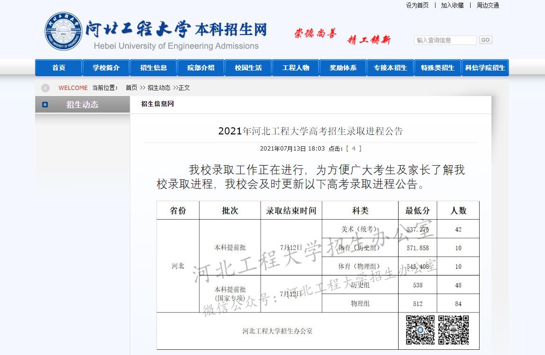545x355 pixels.
Task: Click the 省份 column header
Action: 178,210
